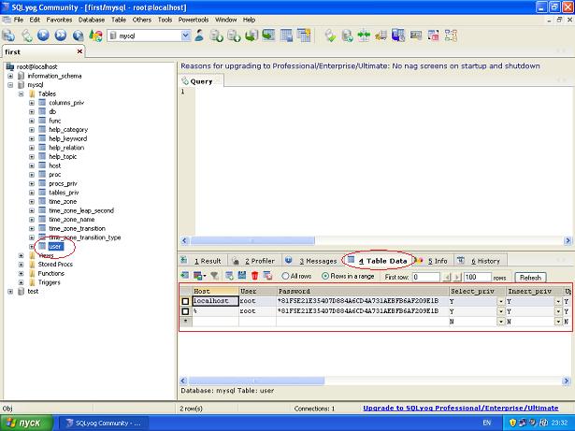Open the Info tab
The image size is (575, 431).
coord(434,261)
